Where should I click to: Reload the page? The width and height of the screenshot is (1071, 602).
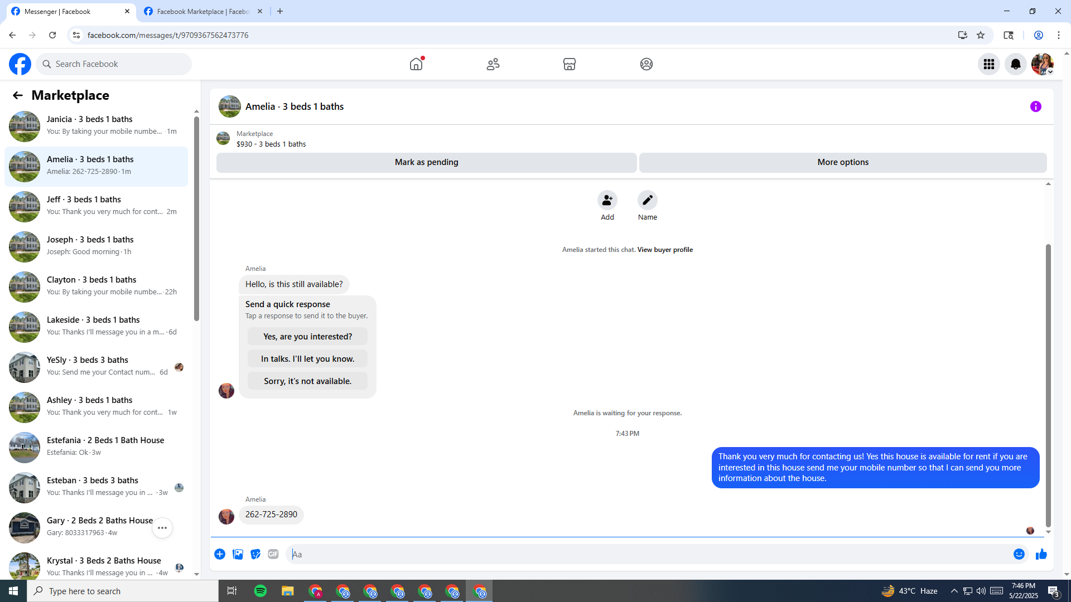(52, 35)
